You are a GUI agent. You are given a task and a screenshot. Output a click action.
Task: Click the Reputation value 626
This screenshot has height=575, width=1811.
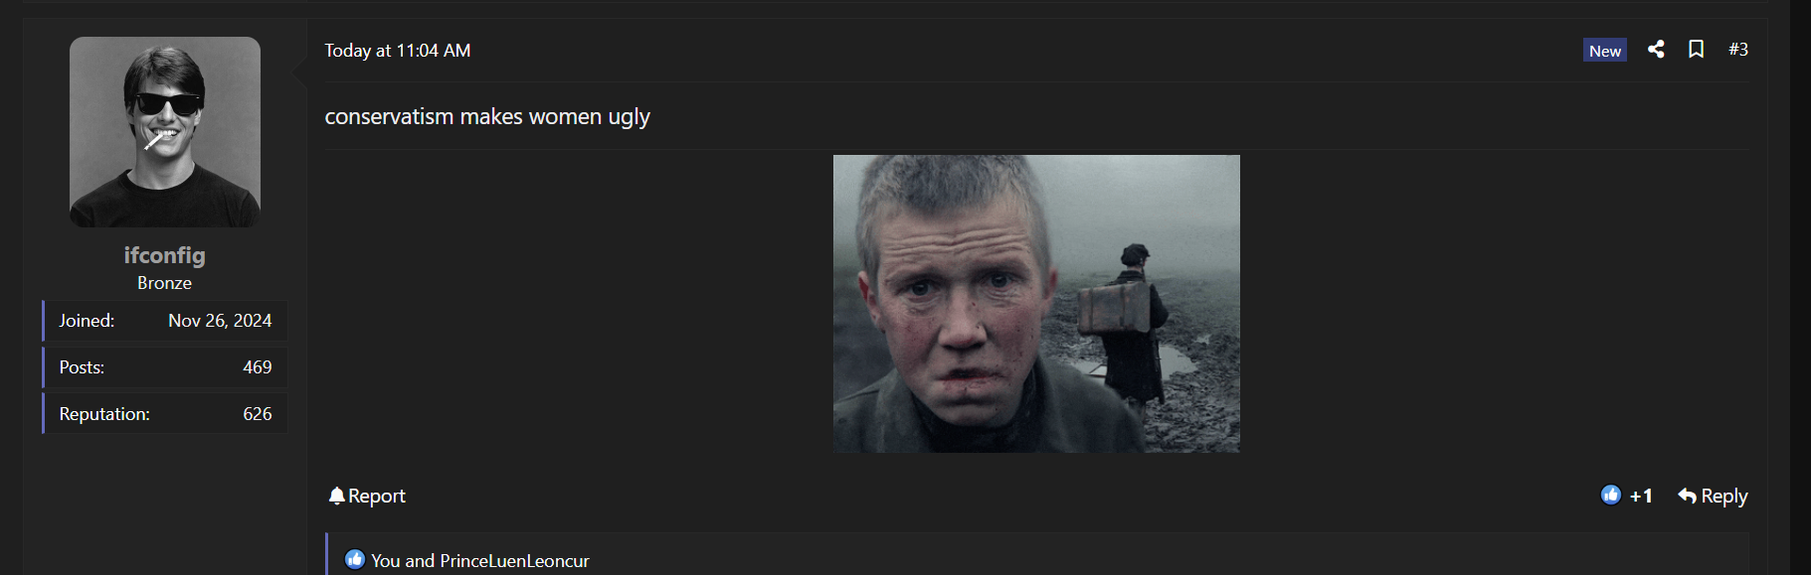tap(258, 414)
